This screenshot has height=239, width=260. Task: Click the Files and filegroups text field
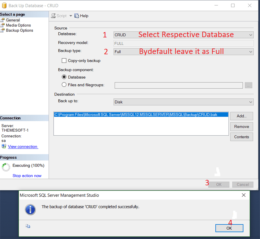(179, 85)
